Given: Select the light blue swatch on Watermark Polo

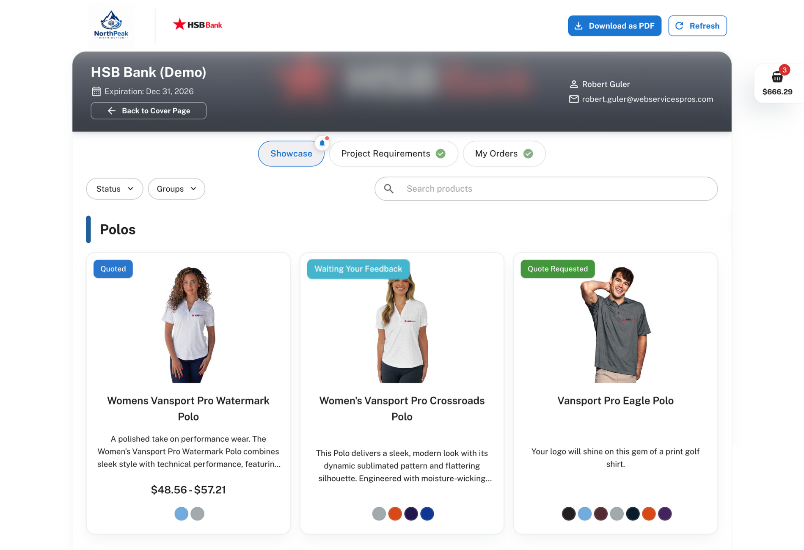Looking at the screenshot, I should click(x=181, y=514).
